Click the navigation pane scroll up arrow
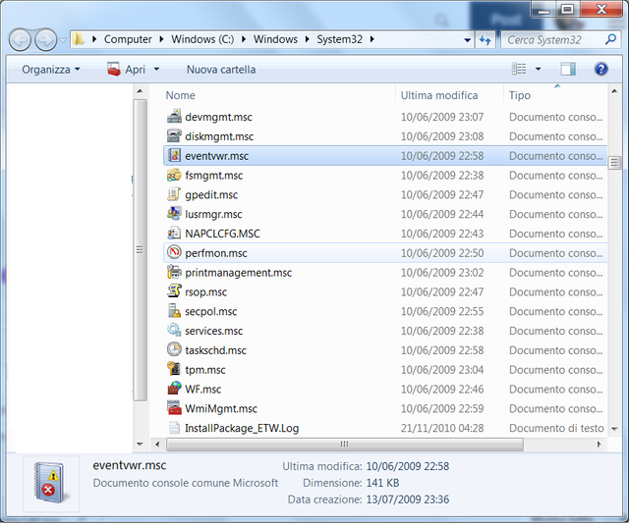Image resolution: width=629 pixels, height=525 pixels. point(140,91)
